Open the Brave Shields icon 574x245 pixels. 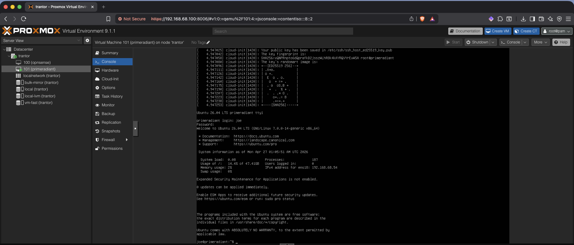422,19
